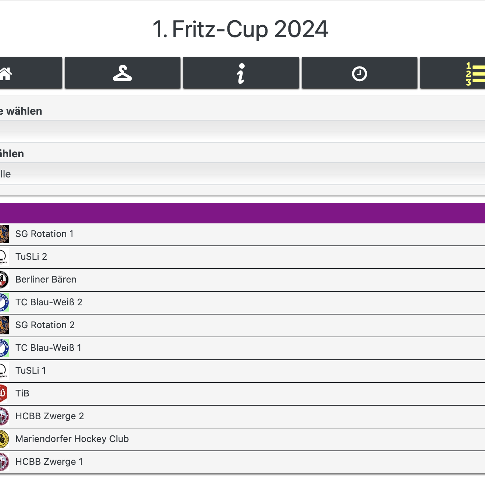Click the TiB red team logo

coord(3,394)
